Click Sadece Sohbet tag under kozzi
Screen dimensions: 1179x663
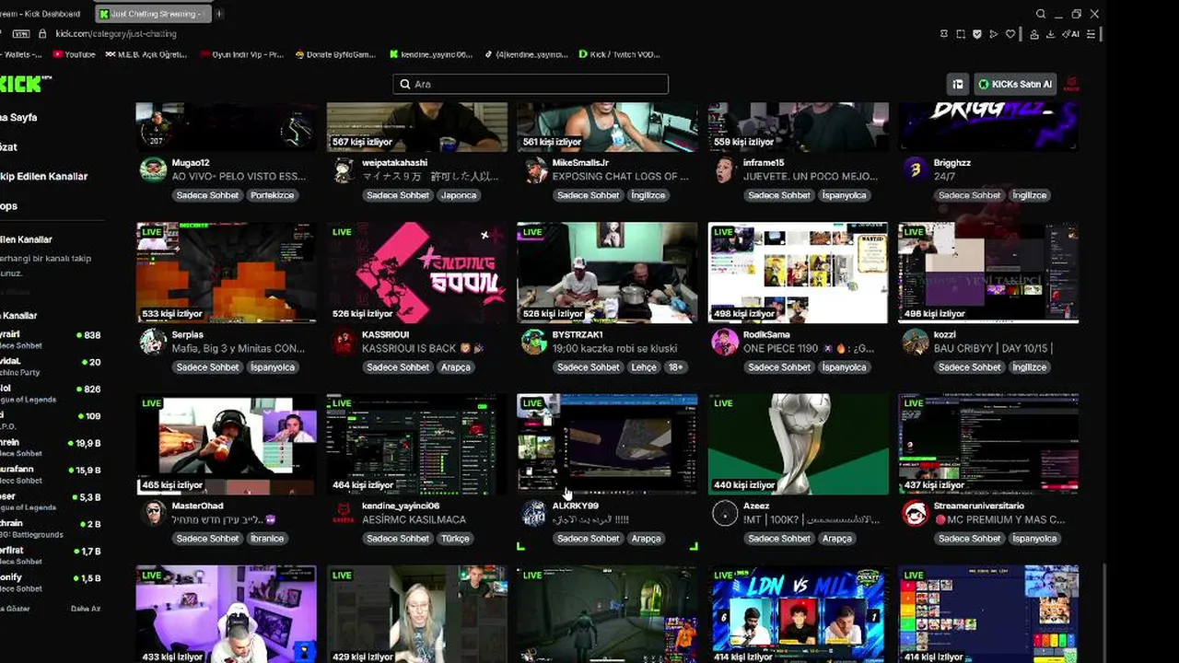click(969, 367)
